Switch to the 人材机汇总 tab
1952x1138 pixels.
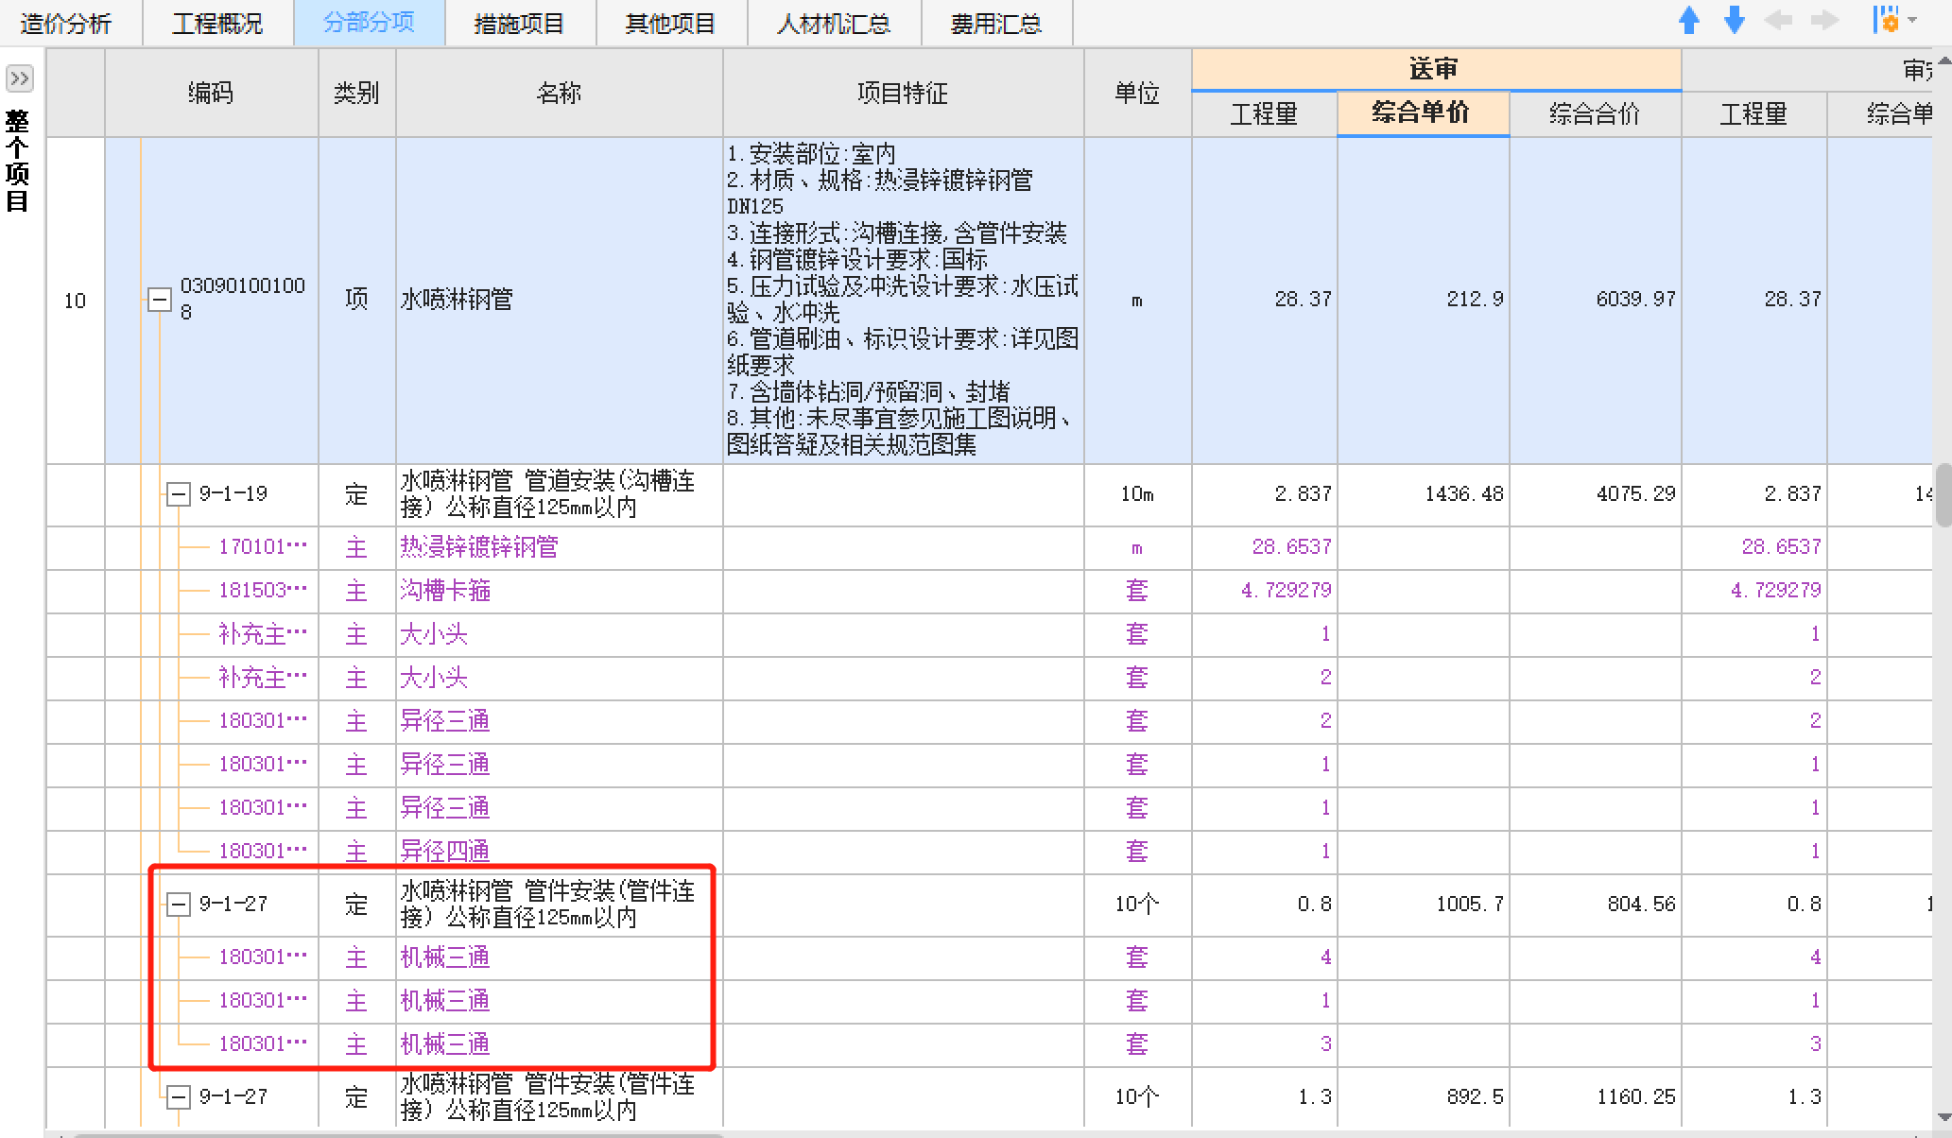[x=834, y=24]
